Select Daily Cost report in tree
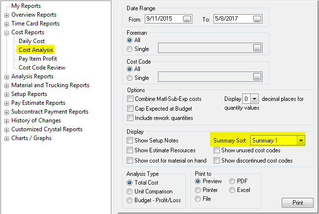 click(31, 41)
